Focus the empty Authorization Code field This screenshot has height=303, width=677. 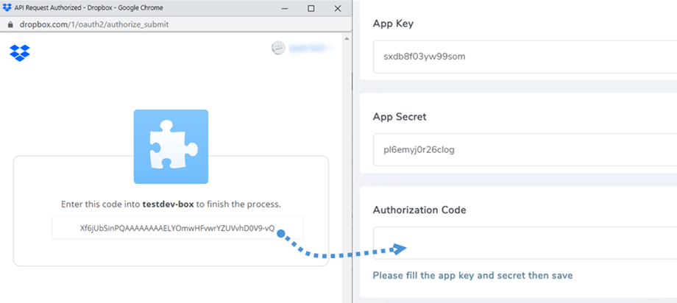(524, 243)
